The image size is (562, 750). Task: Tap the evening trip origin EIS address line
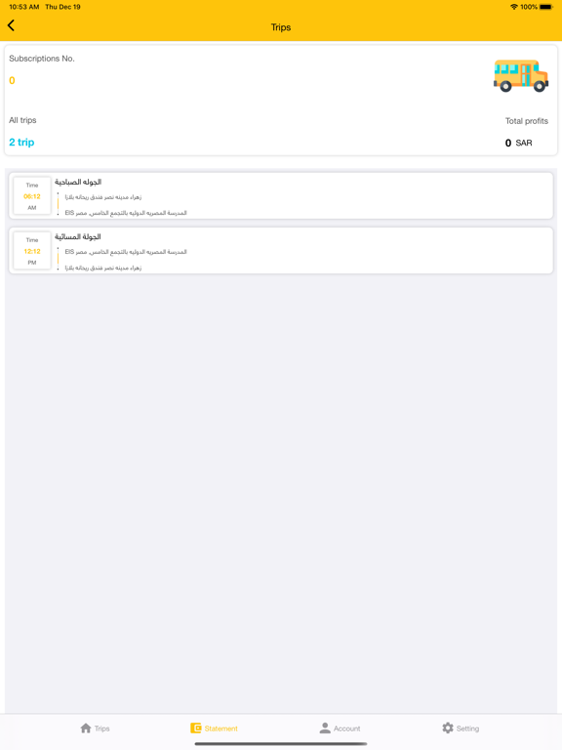point(126,252)
